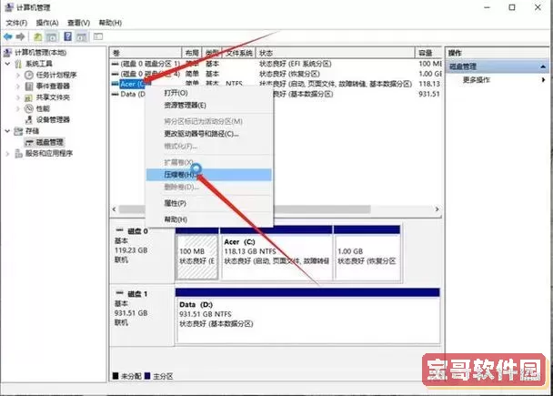This screenshot has width=553, height=396.
Task: Expand the 服务和应用程序 tree node
Action: click(7, 153)
